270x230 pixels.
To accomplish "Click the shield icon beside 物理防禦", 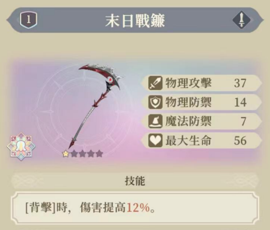I will tap(155, 102).
